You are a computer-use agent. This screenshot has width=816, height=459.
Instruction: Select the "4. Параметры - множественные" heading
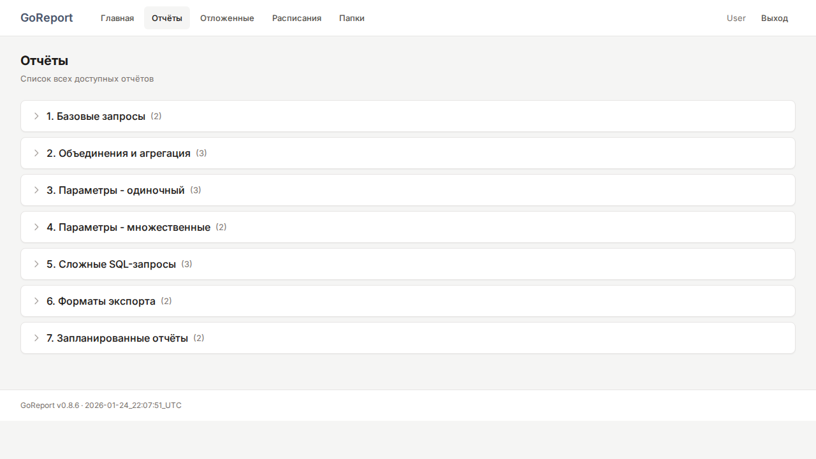128,227
